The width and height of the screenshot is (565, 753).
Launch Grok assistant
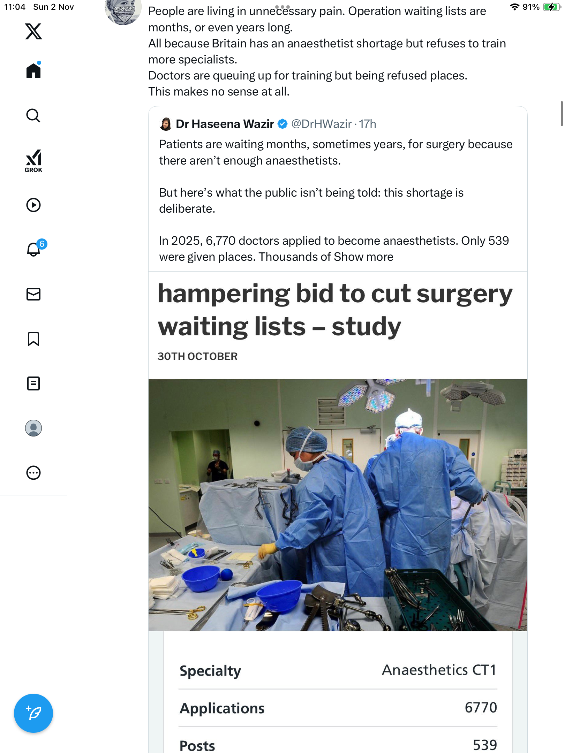coord(33,161)
